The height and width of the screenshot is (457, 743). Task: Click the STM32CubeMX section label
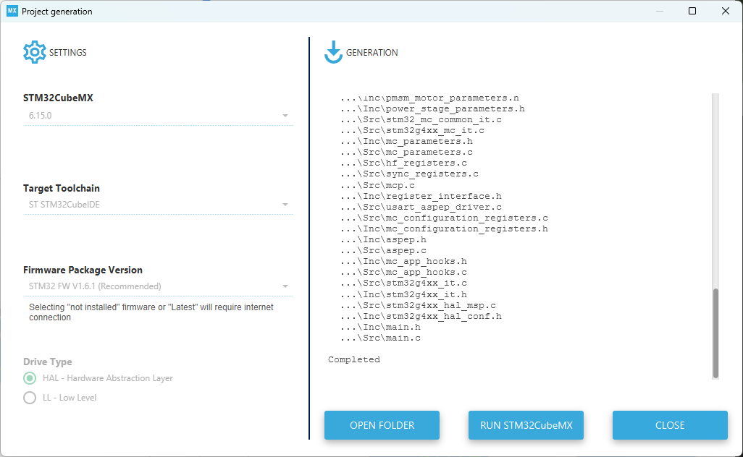click(x=58, y=98)
